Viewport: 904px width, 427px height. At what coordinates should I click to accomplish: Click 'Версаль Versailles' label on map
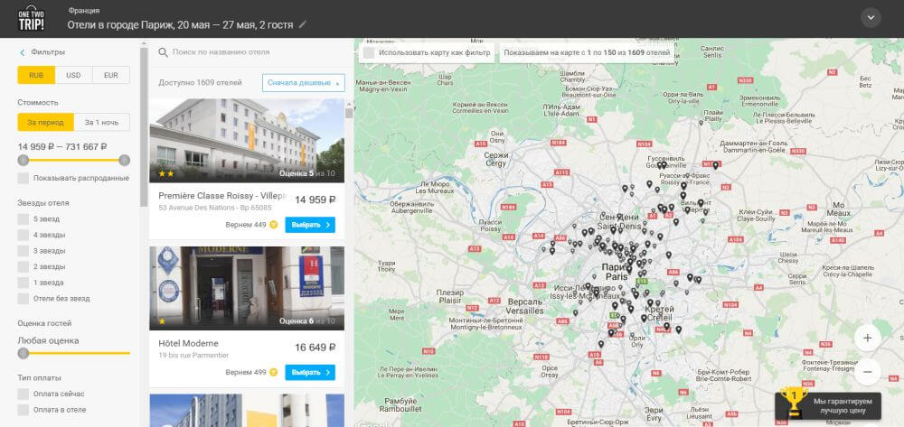525,306
